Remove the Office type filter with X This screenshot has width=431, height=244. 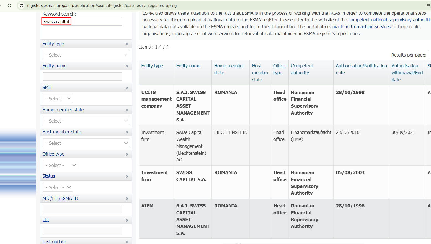(x=127, y=154)
